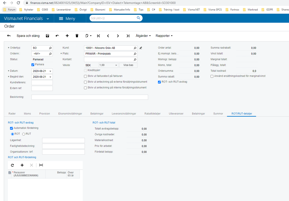Go to the previous record
Screen dimensions: 289x201
(x=108, y=36)
